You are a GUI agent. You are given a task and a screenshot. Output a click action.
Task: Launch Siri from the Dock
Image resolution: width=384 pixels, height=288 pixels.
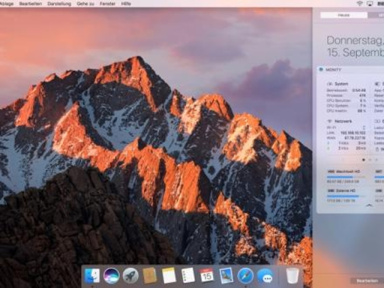pos(111,276)
